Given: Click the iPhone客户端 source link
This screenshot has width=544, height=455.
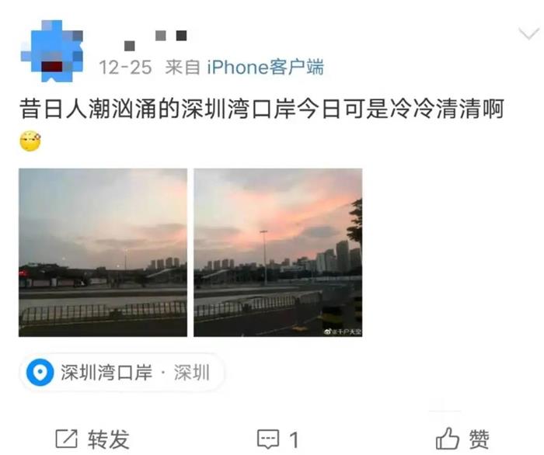Looking at the screenshot, I should tap(266, 67).
